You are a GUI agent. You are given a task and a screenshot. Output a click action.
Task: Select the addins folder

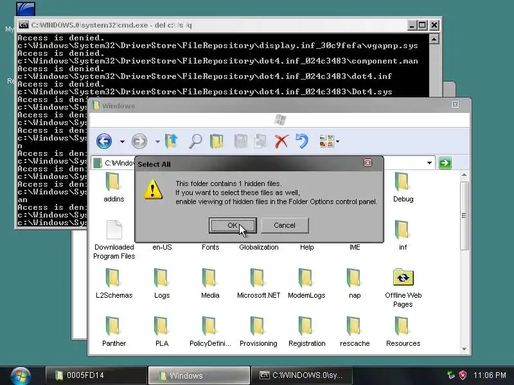point(114,187)
